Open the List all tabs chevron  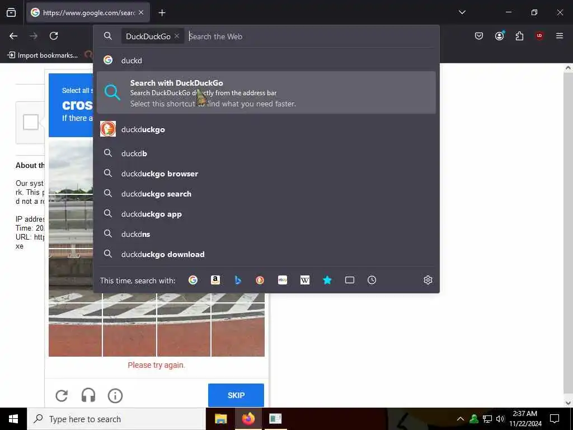[x=462, y=12]
